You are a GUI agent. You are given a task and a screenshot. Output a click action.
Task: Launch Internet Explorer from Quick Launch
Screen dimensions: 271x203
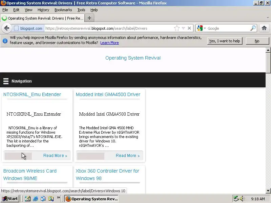[36, 199]
